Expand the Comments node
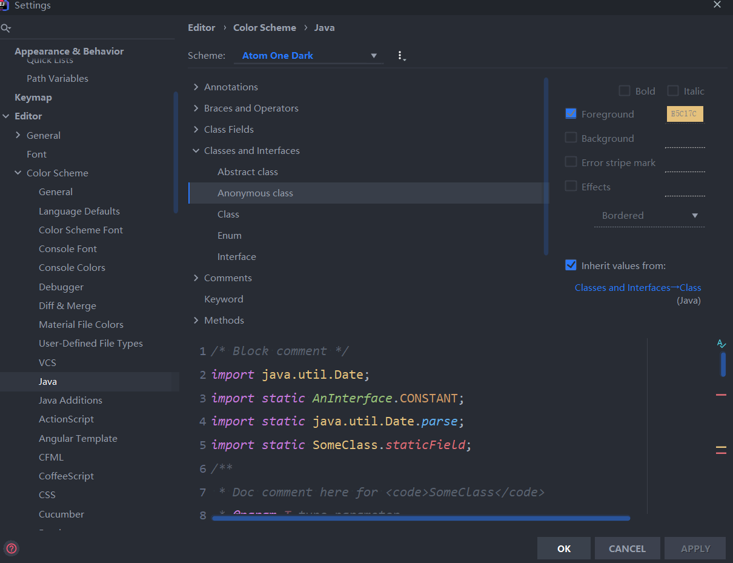Screen dimensions: 733x563 pyautogui.click(x=196, y=278)
